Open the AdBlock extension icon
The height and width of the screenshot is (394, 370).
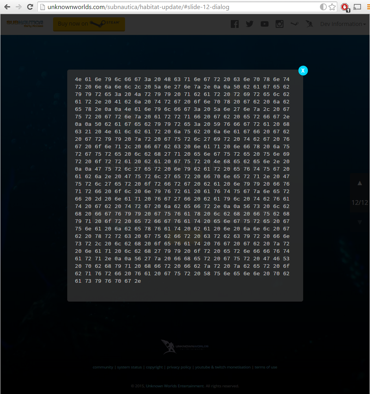(x=345, y=7)
